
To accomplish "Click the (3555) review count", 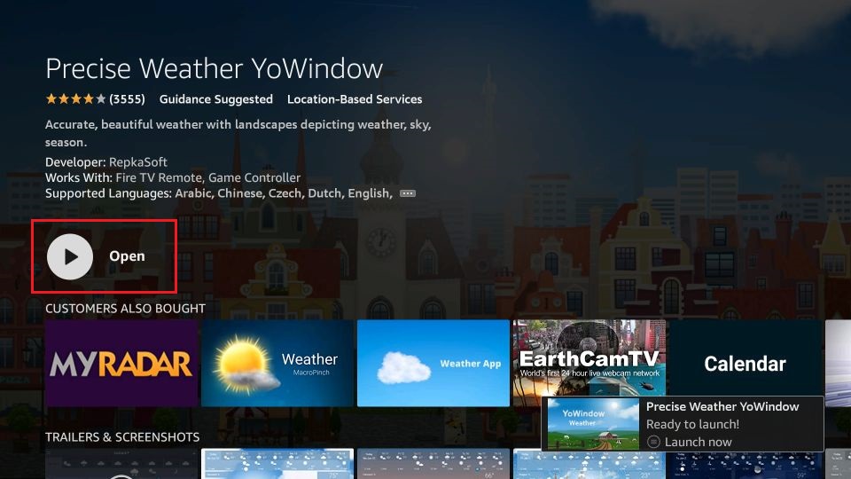I will point(127,98).
